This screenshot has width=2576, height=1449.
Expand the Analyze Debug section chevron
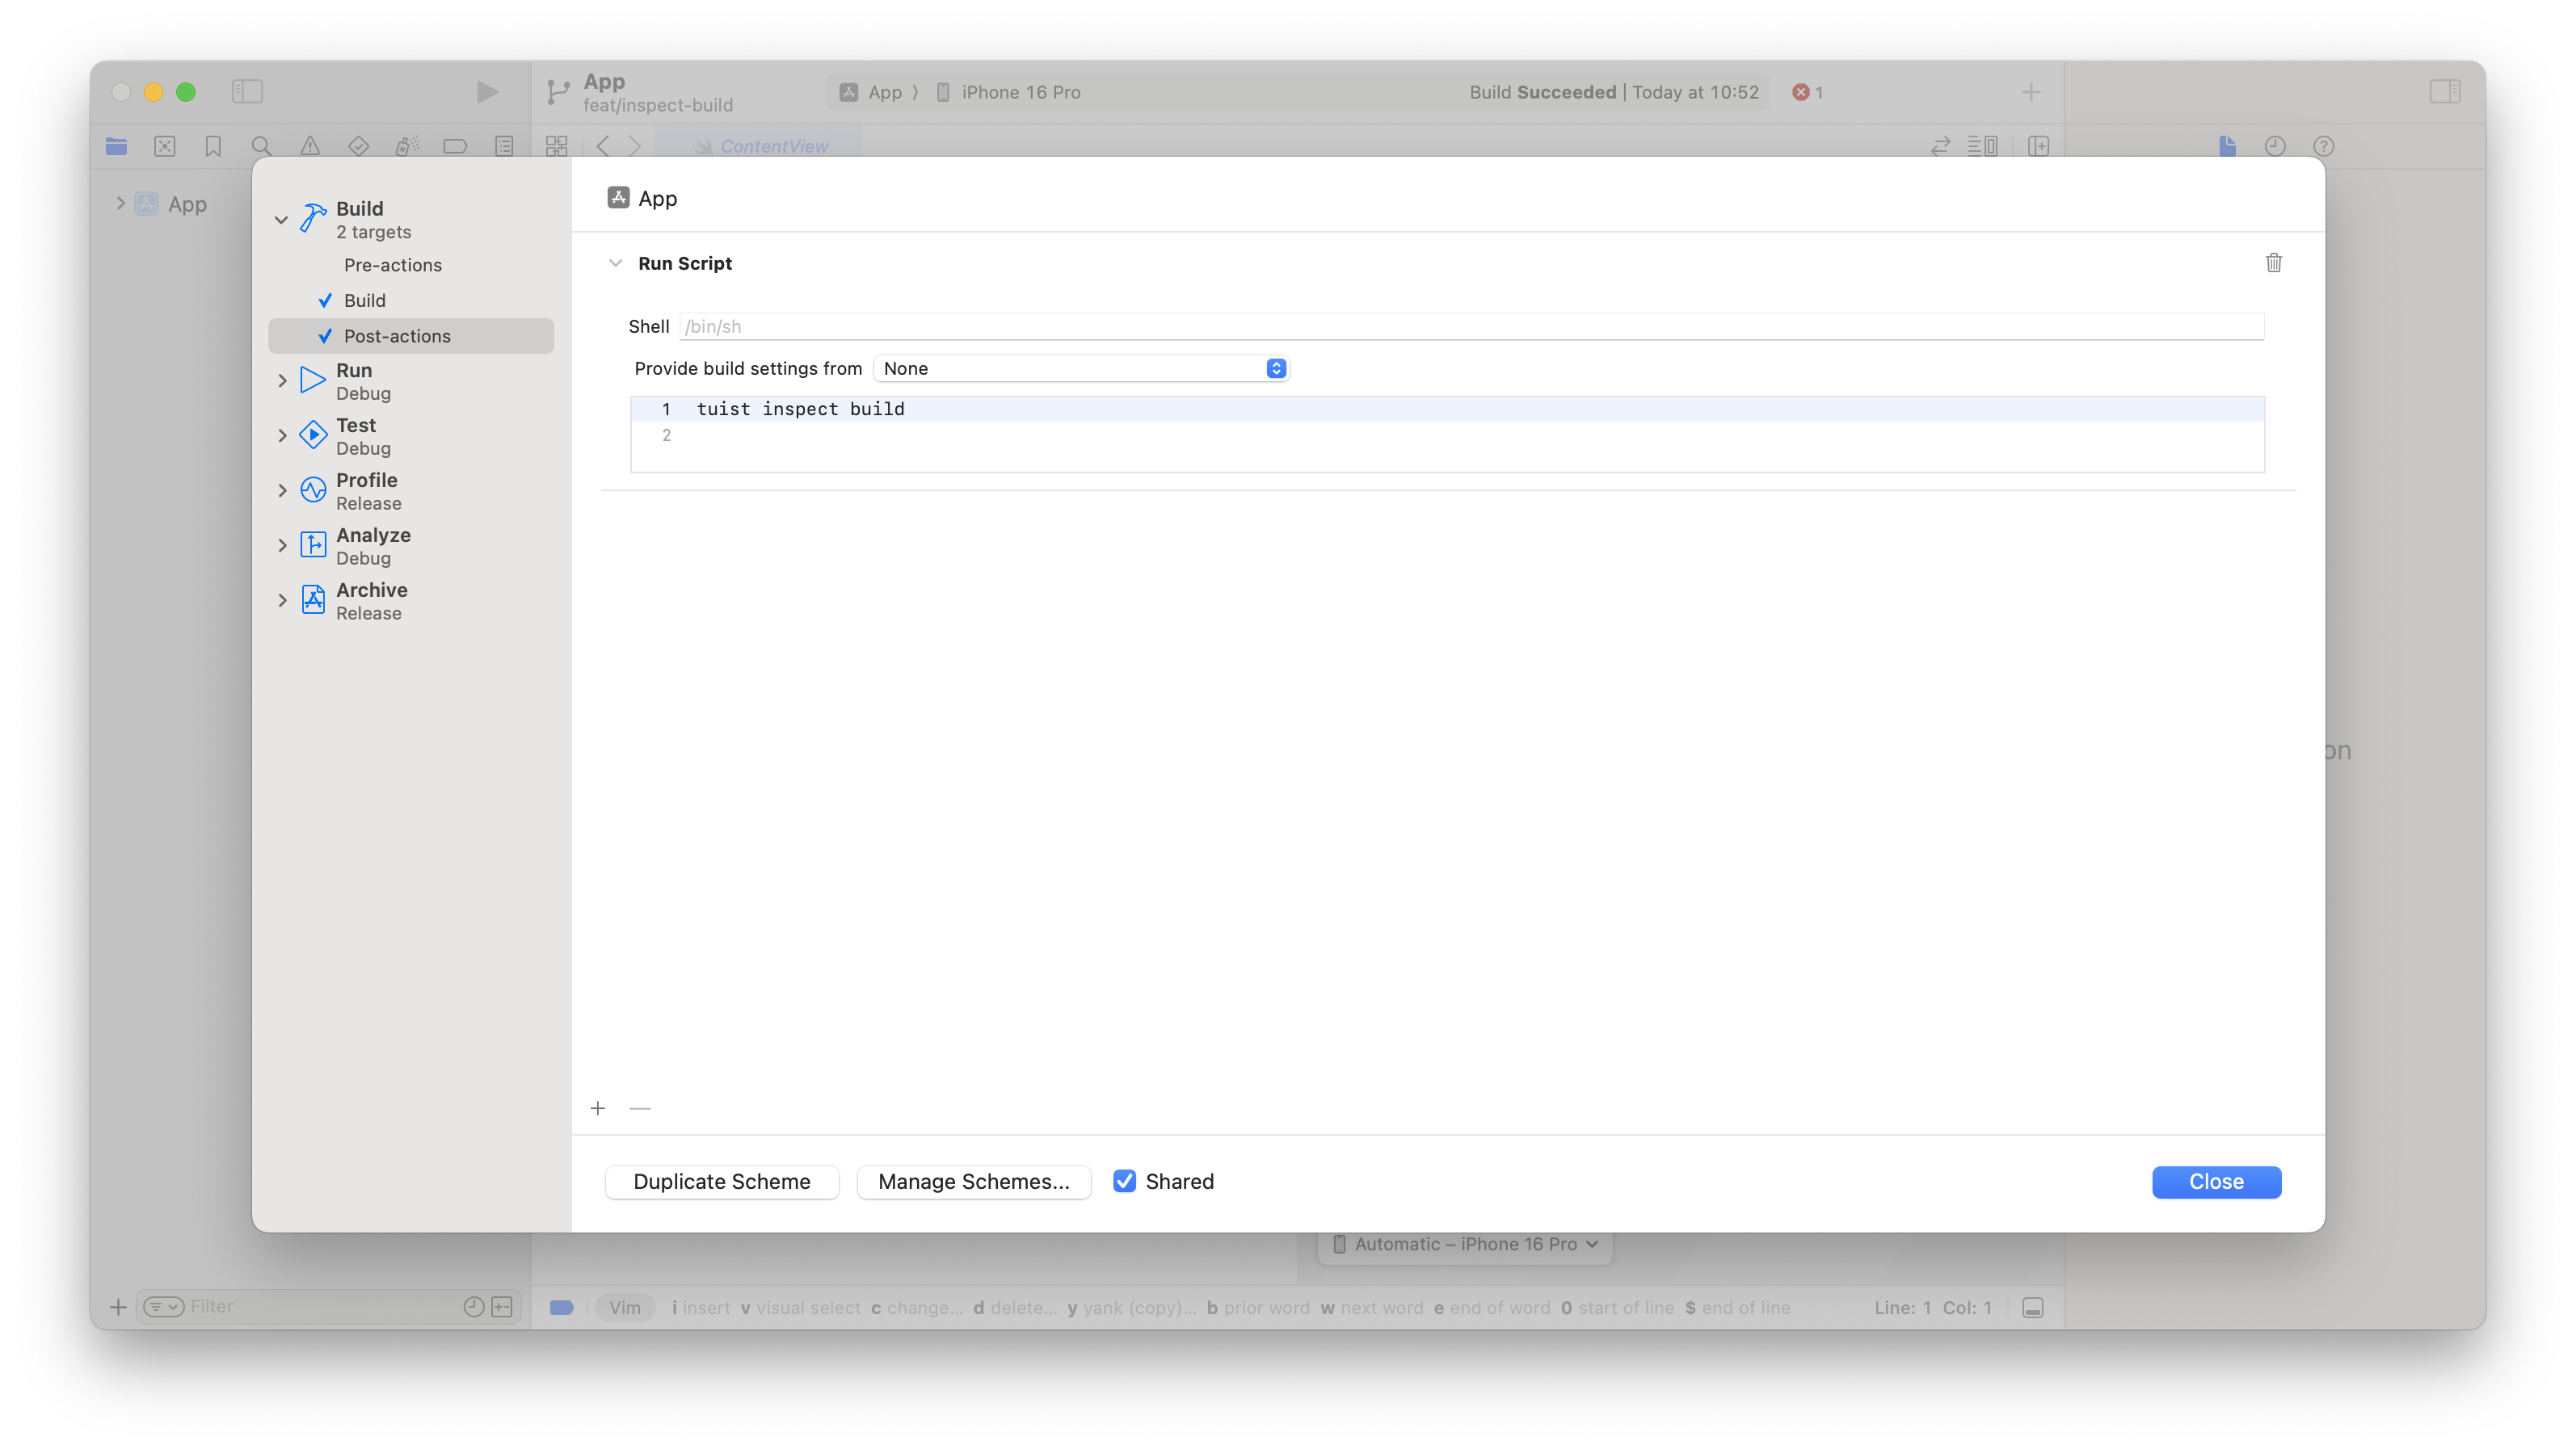coord(282,546)
